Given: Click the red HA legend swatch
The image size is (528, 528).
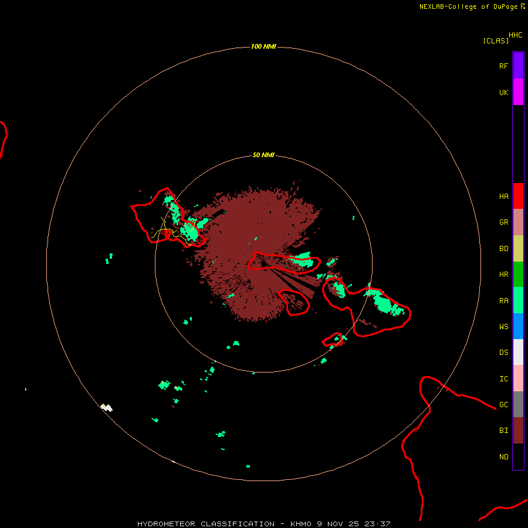Looking at the screenshot, I should (518, 196).
